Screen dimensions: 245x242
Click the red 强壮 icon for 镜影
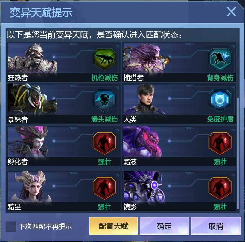point(220,188)
